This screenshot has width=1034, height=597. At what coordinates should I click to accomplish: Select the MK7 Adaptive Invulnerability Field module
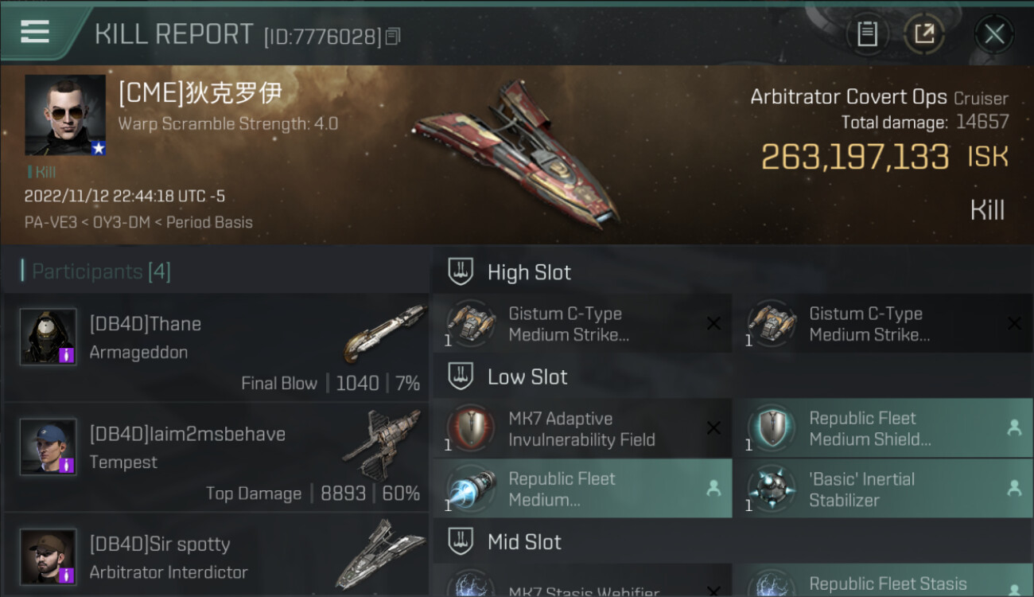click(582, 428)
